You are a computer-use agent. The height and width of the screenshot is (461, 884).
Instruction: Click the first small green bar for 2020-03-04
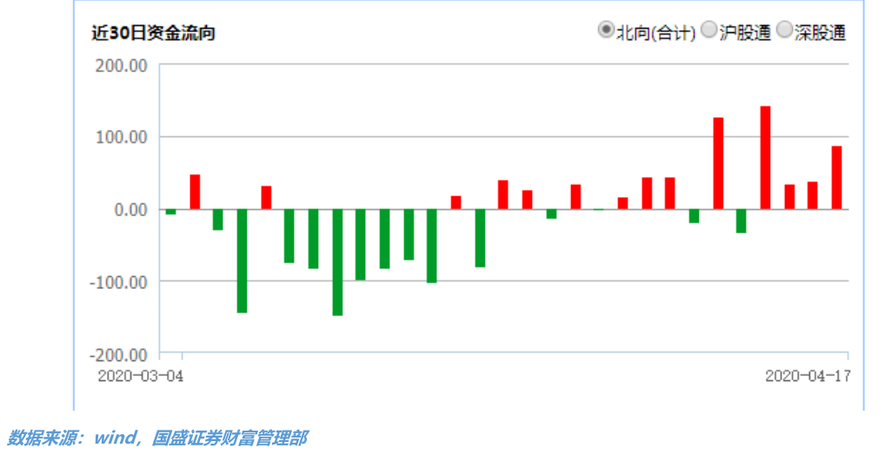[x=170, y=212]
